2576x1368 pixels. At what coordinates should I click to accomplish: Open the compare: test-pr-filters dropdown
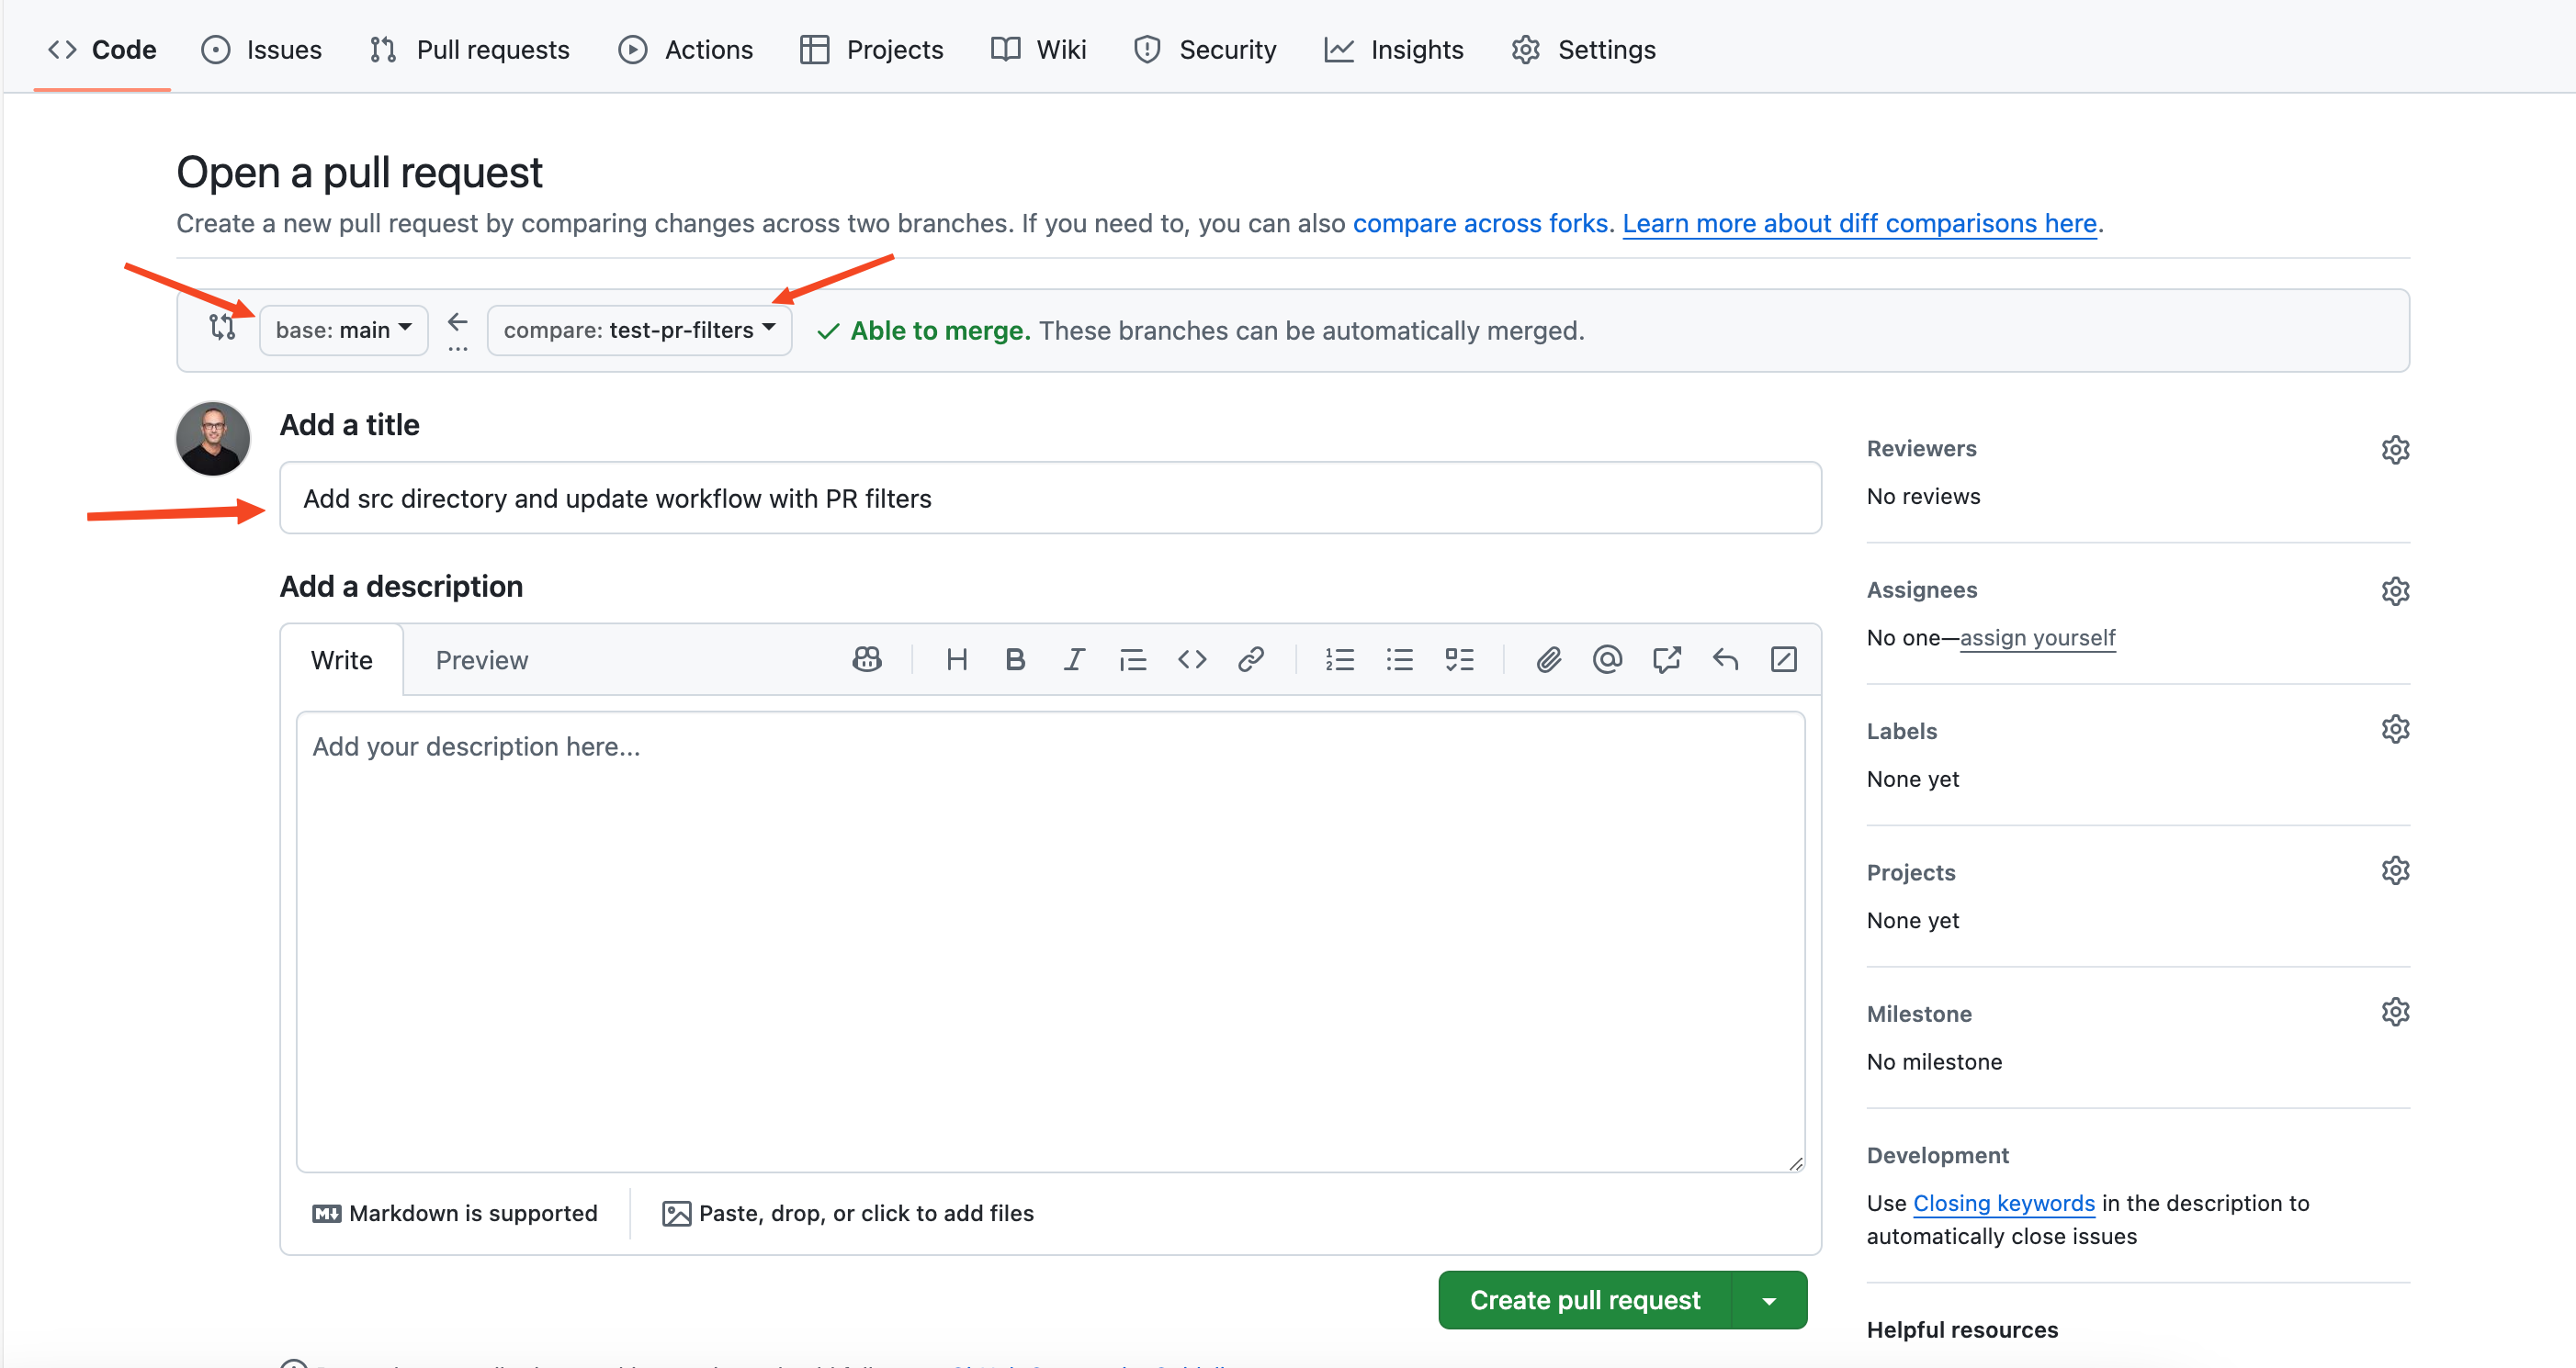(x=639, y=330)
